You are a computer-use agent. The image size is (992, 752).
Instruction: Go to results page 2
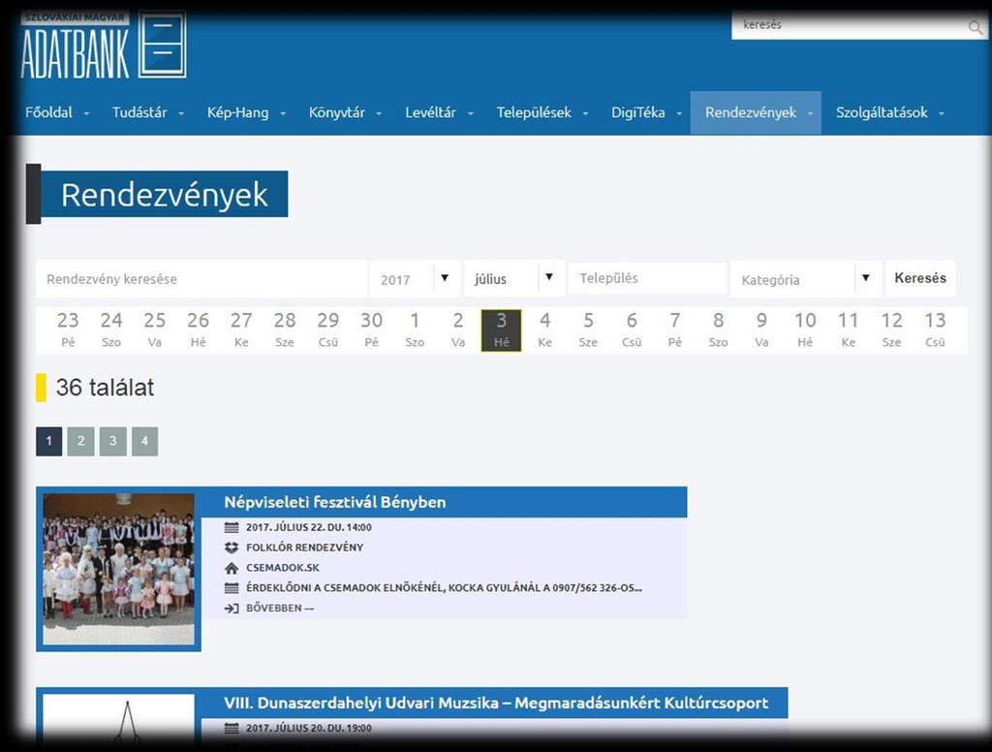click(x=81, y=441)
